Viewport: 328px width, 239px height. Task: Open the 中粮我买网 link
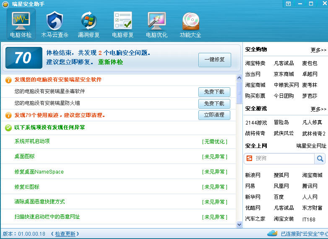tap(286, 85)
